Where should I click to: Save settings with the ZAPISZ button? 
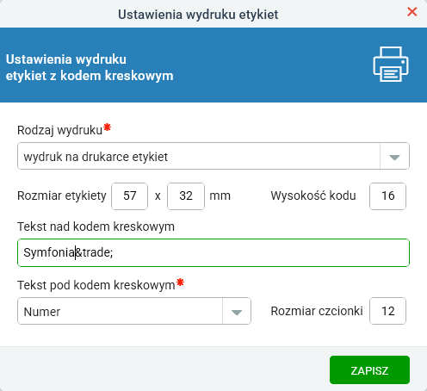369,370
